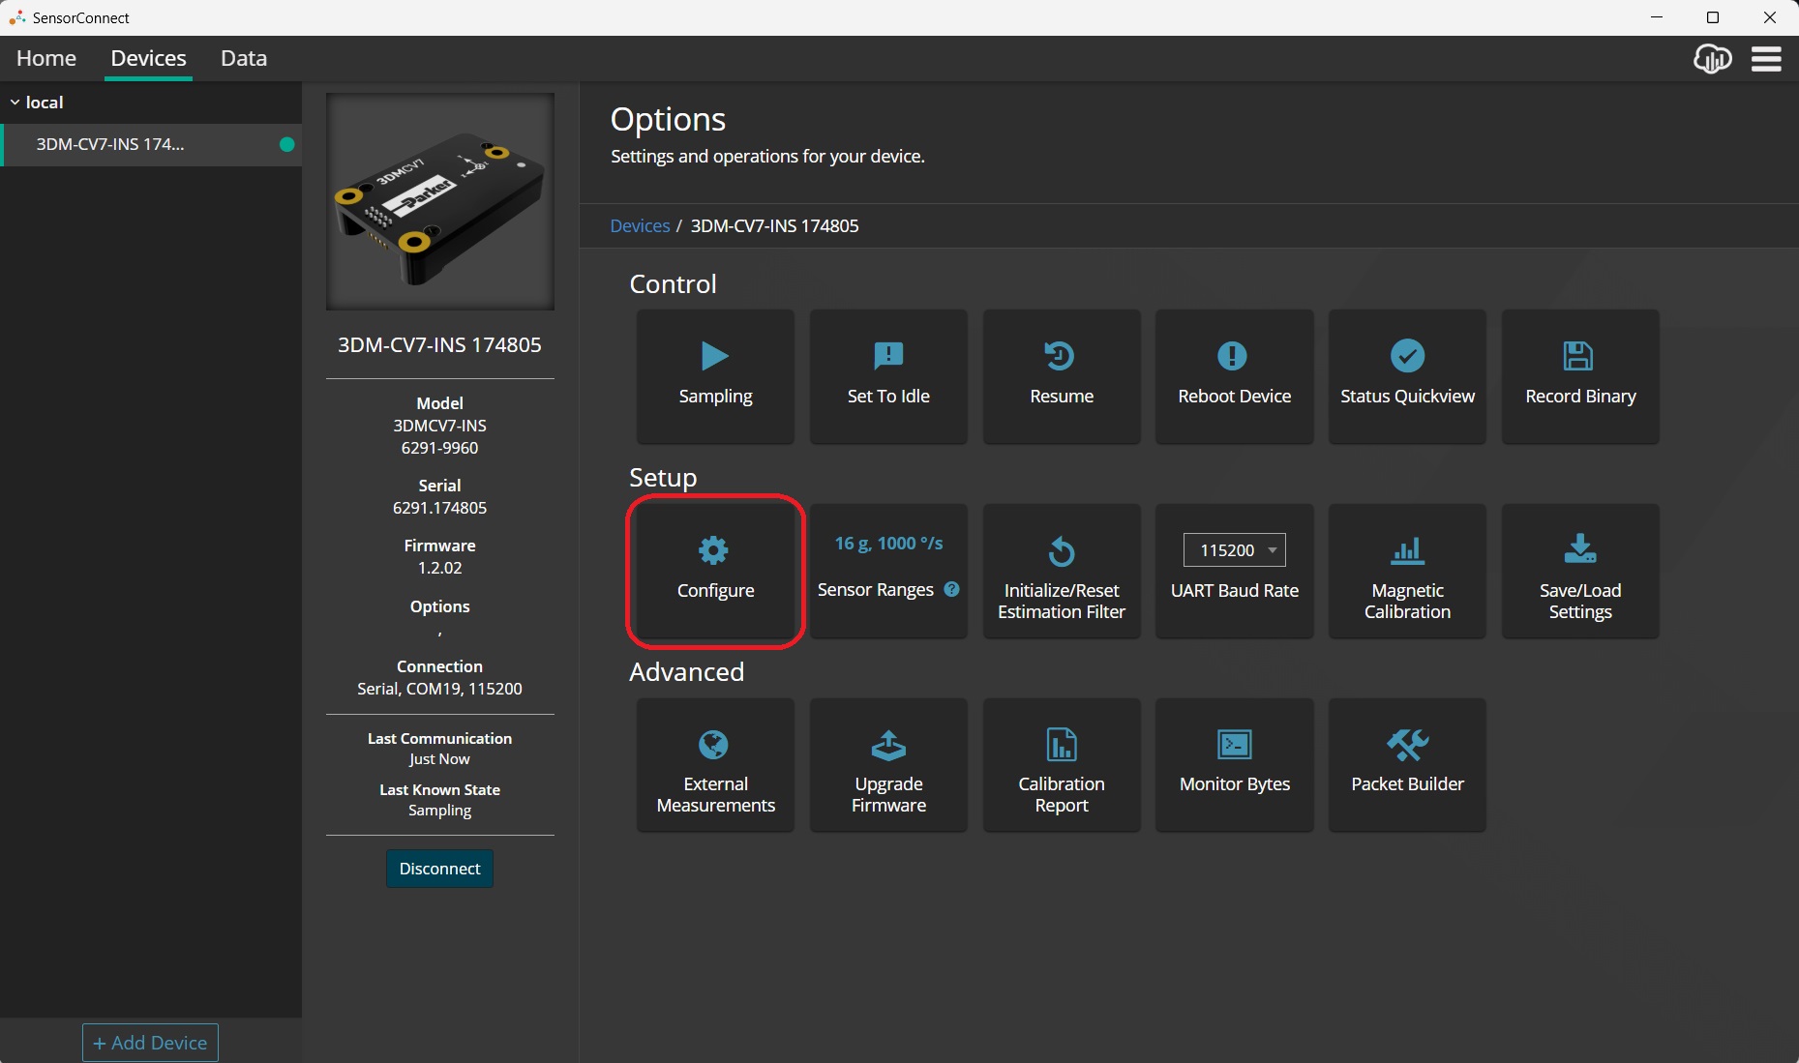
Task: Open the hamburger menu
Action: point(1766,59)
